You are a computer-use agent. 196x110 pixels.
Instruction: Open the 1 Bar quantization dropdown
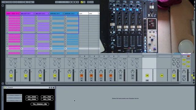pyautogui.click(x=32, y=2)
